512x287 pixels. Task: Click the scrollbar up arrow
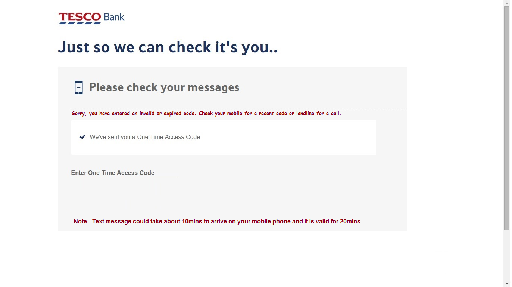click(506, 3)
